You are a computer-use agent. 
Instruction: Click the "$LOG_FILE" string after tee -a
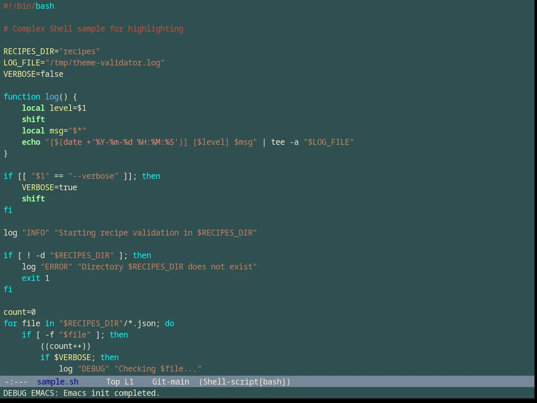pyautogui.click(x=329, y=142)
